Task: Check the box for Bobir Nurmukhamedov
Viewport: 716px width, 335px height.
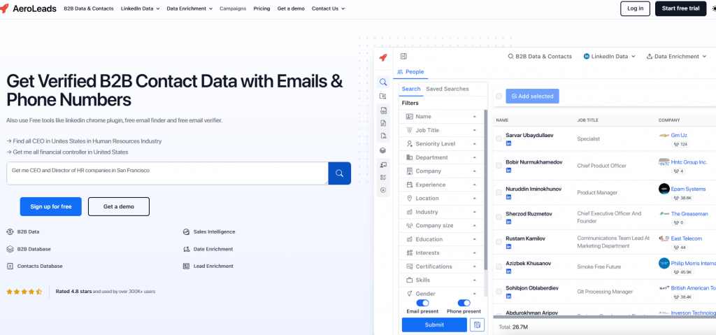Action: pos(499,166)
